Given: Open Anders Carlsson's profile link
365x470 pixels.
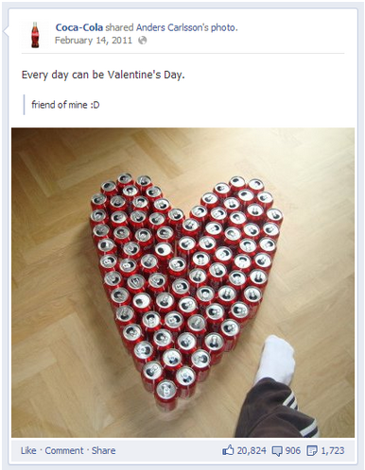Looking at the screenshot, I should [x=172, y=27].
